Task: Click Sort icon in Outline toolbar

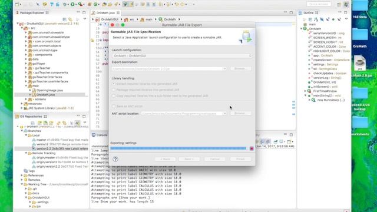Action: (x=316, y=19)
